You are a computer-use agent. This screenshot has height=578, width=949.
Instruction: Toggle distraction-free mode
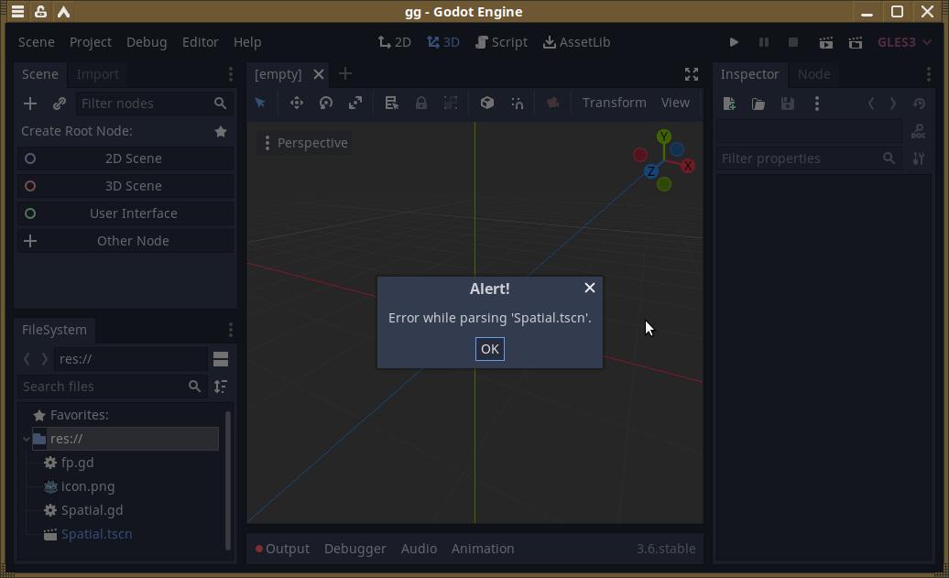click(692, 74)
